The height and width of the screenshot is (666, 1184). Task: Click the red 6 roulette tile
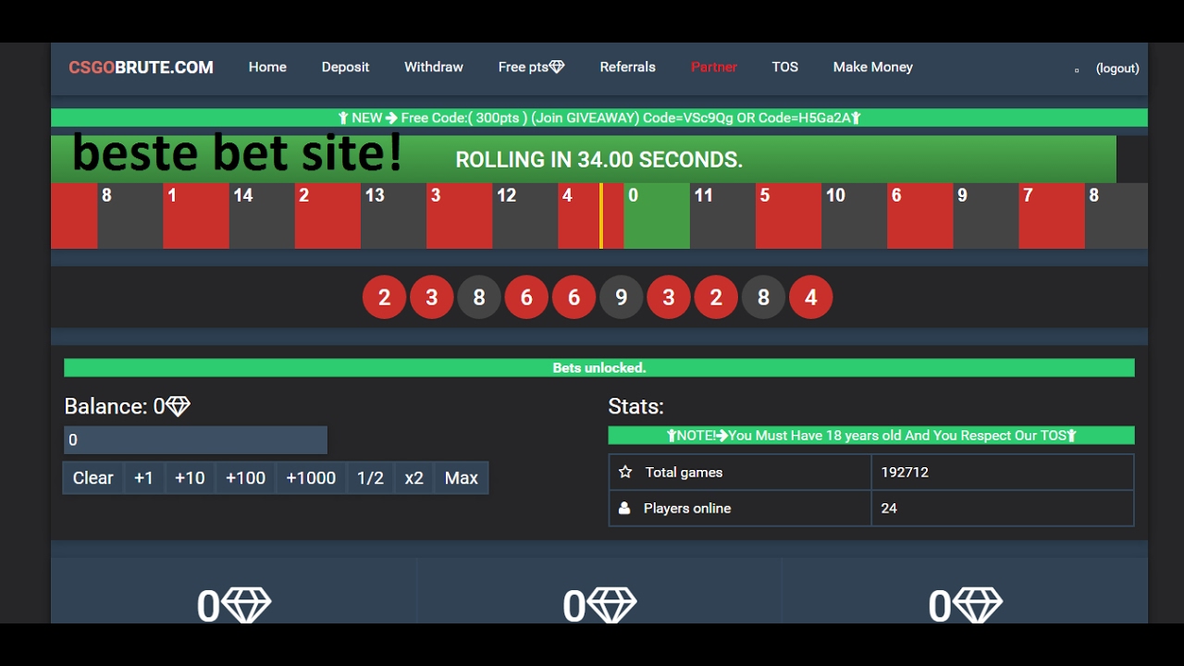tap(919, 216)
